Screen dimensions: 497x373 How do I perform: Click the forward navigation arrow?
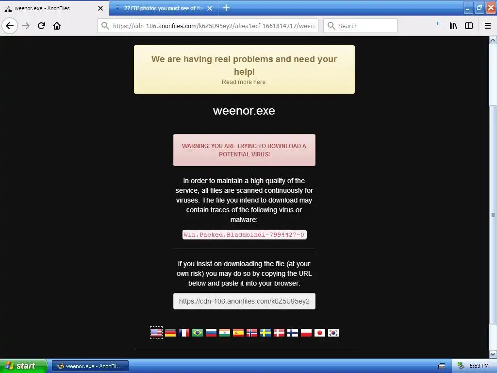click(x=26, y=26)
